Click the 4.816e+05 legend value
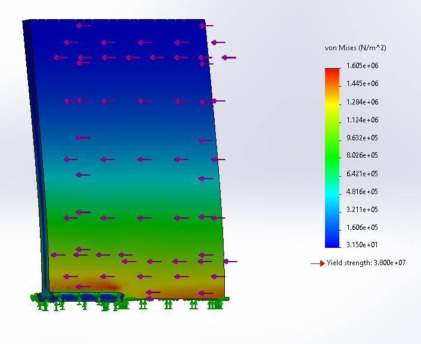This screenshot has width=421, height=344. (x=363, y=191)
